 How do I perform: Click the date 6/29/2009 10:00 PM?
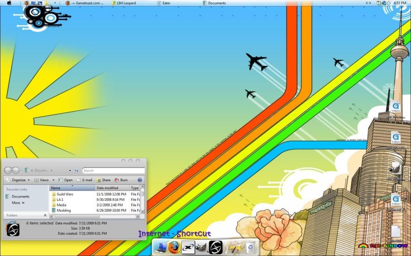pos(112,210)
